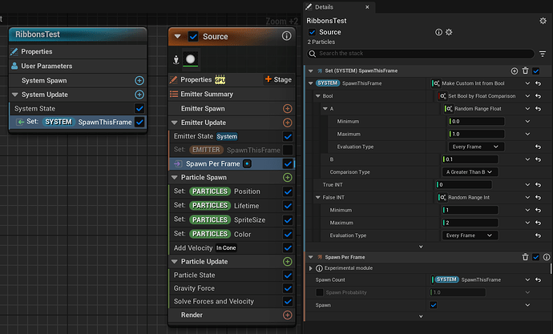Click the emitter sprite thumbnail

[191, 59]
